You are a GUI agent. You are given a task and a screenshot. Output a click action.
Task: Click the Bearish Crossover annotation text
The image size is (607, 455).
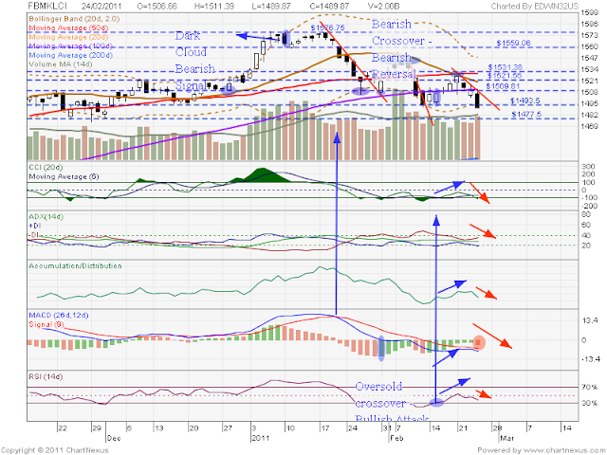[x=401, y=32]
